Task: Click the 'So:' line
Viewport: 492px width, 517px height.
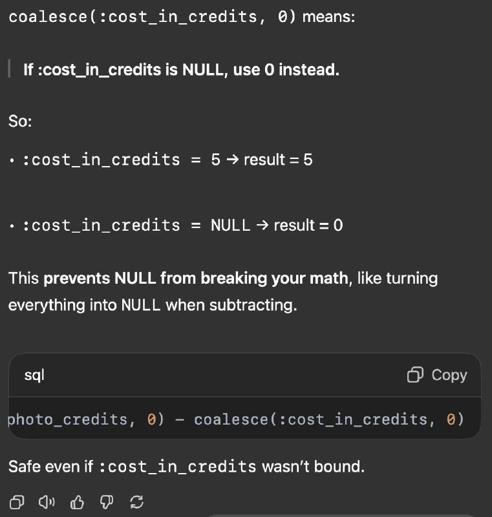Action: pos(20,121)
